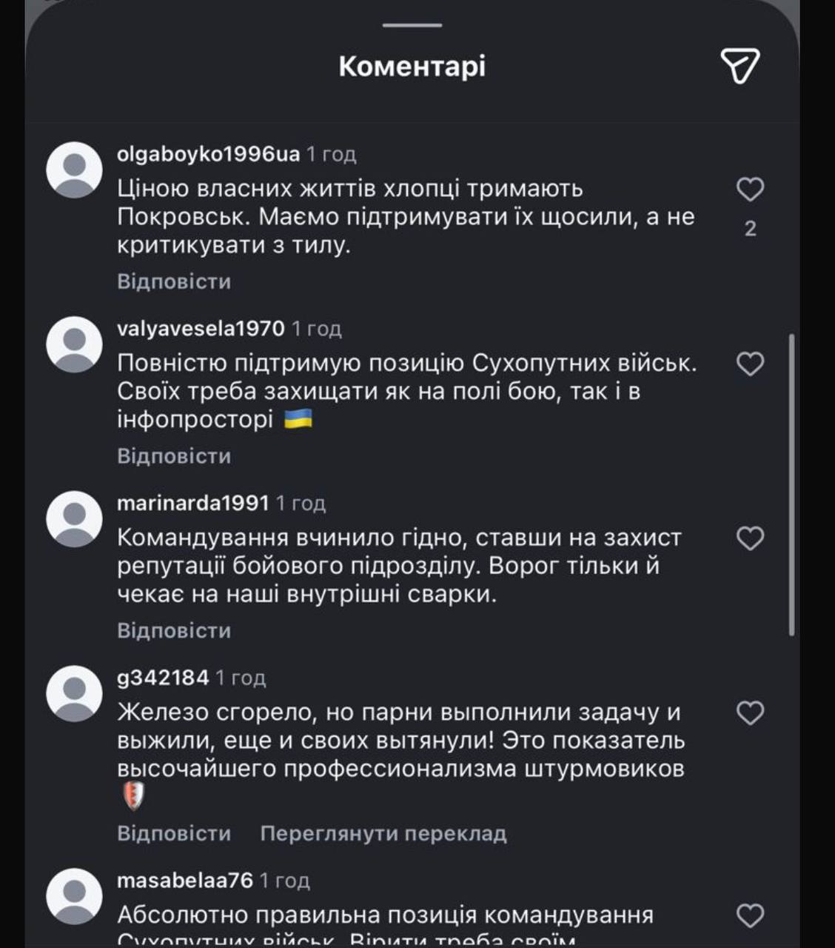The image size is (835, 948).
Task: Grab the sheet drag handle at top
Action: [412, 25]
